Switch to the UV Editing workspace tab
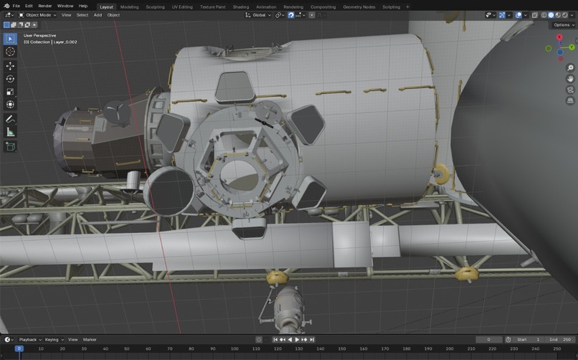This screenshot has width=578, height=360. click(182, 6)
